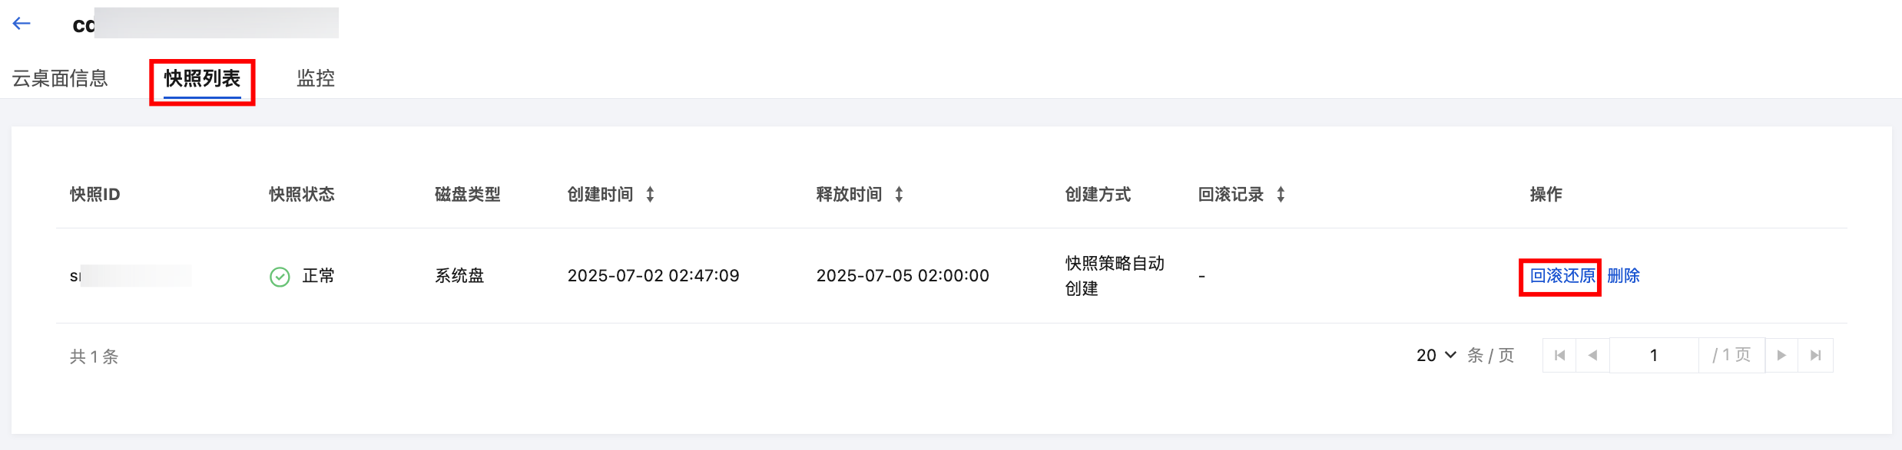Sort by 创建时间 using the sort arrows

(x=650, y=195)
